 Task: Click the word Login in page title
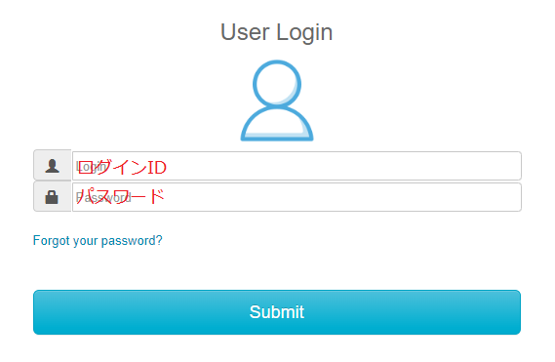[x=304, y=33]
